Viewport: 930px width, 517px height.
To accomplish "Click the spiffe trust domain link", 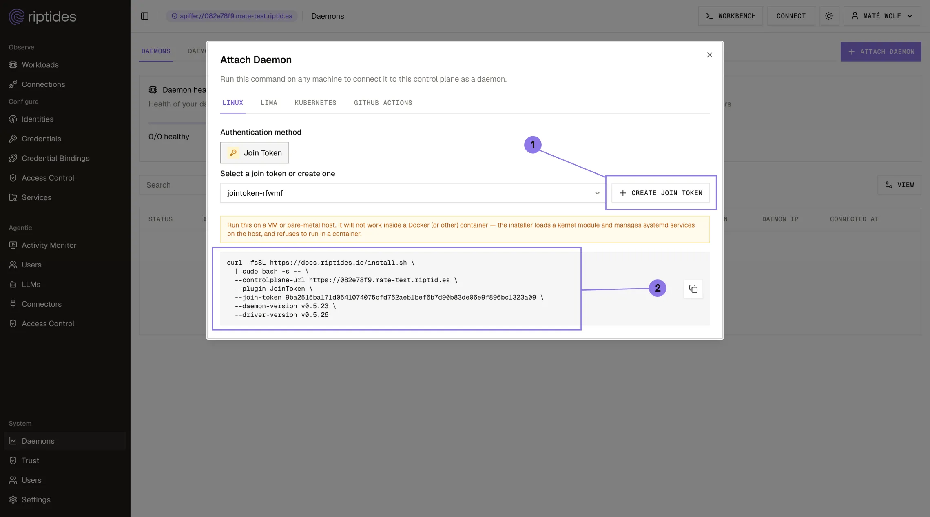I will coord(232,16).
